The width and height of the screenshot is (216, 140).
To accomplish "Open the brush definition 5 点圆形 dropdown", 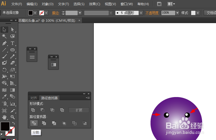I will (141, 13).
